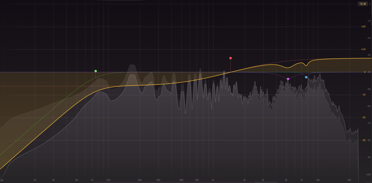Select the magenta bell cut band node
Viewport: 372px width, 183px height.
click(x=288, y=79)
